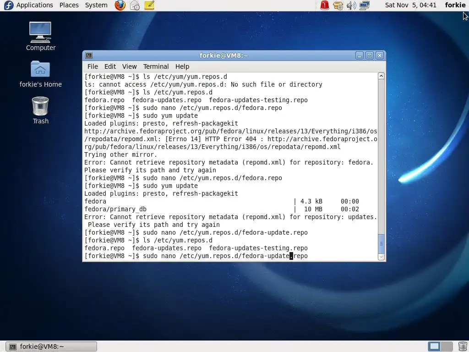
Task: Open the terminal File menu
Action: [93, 66]
